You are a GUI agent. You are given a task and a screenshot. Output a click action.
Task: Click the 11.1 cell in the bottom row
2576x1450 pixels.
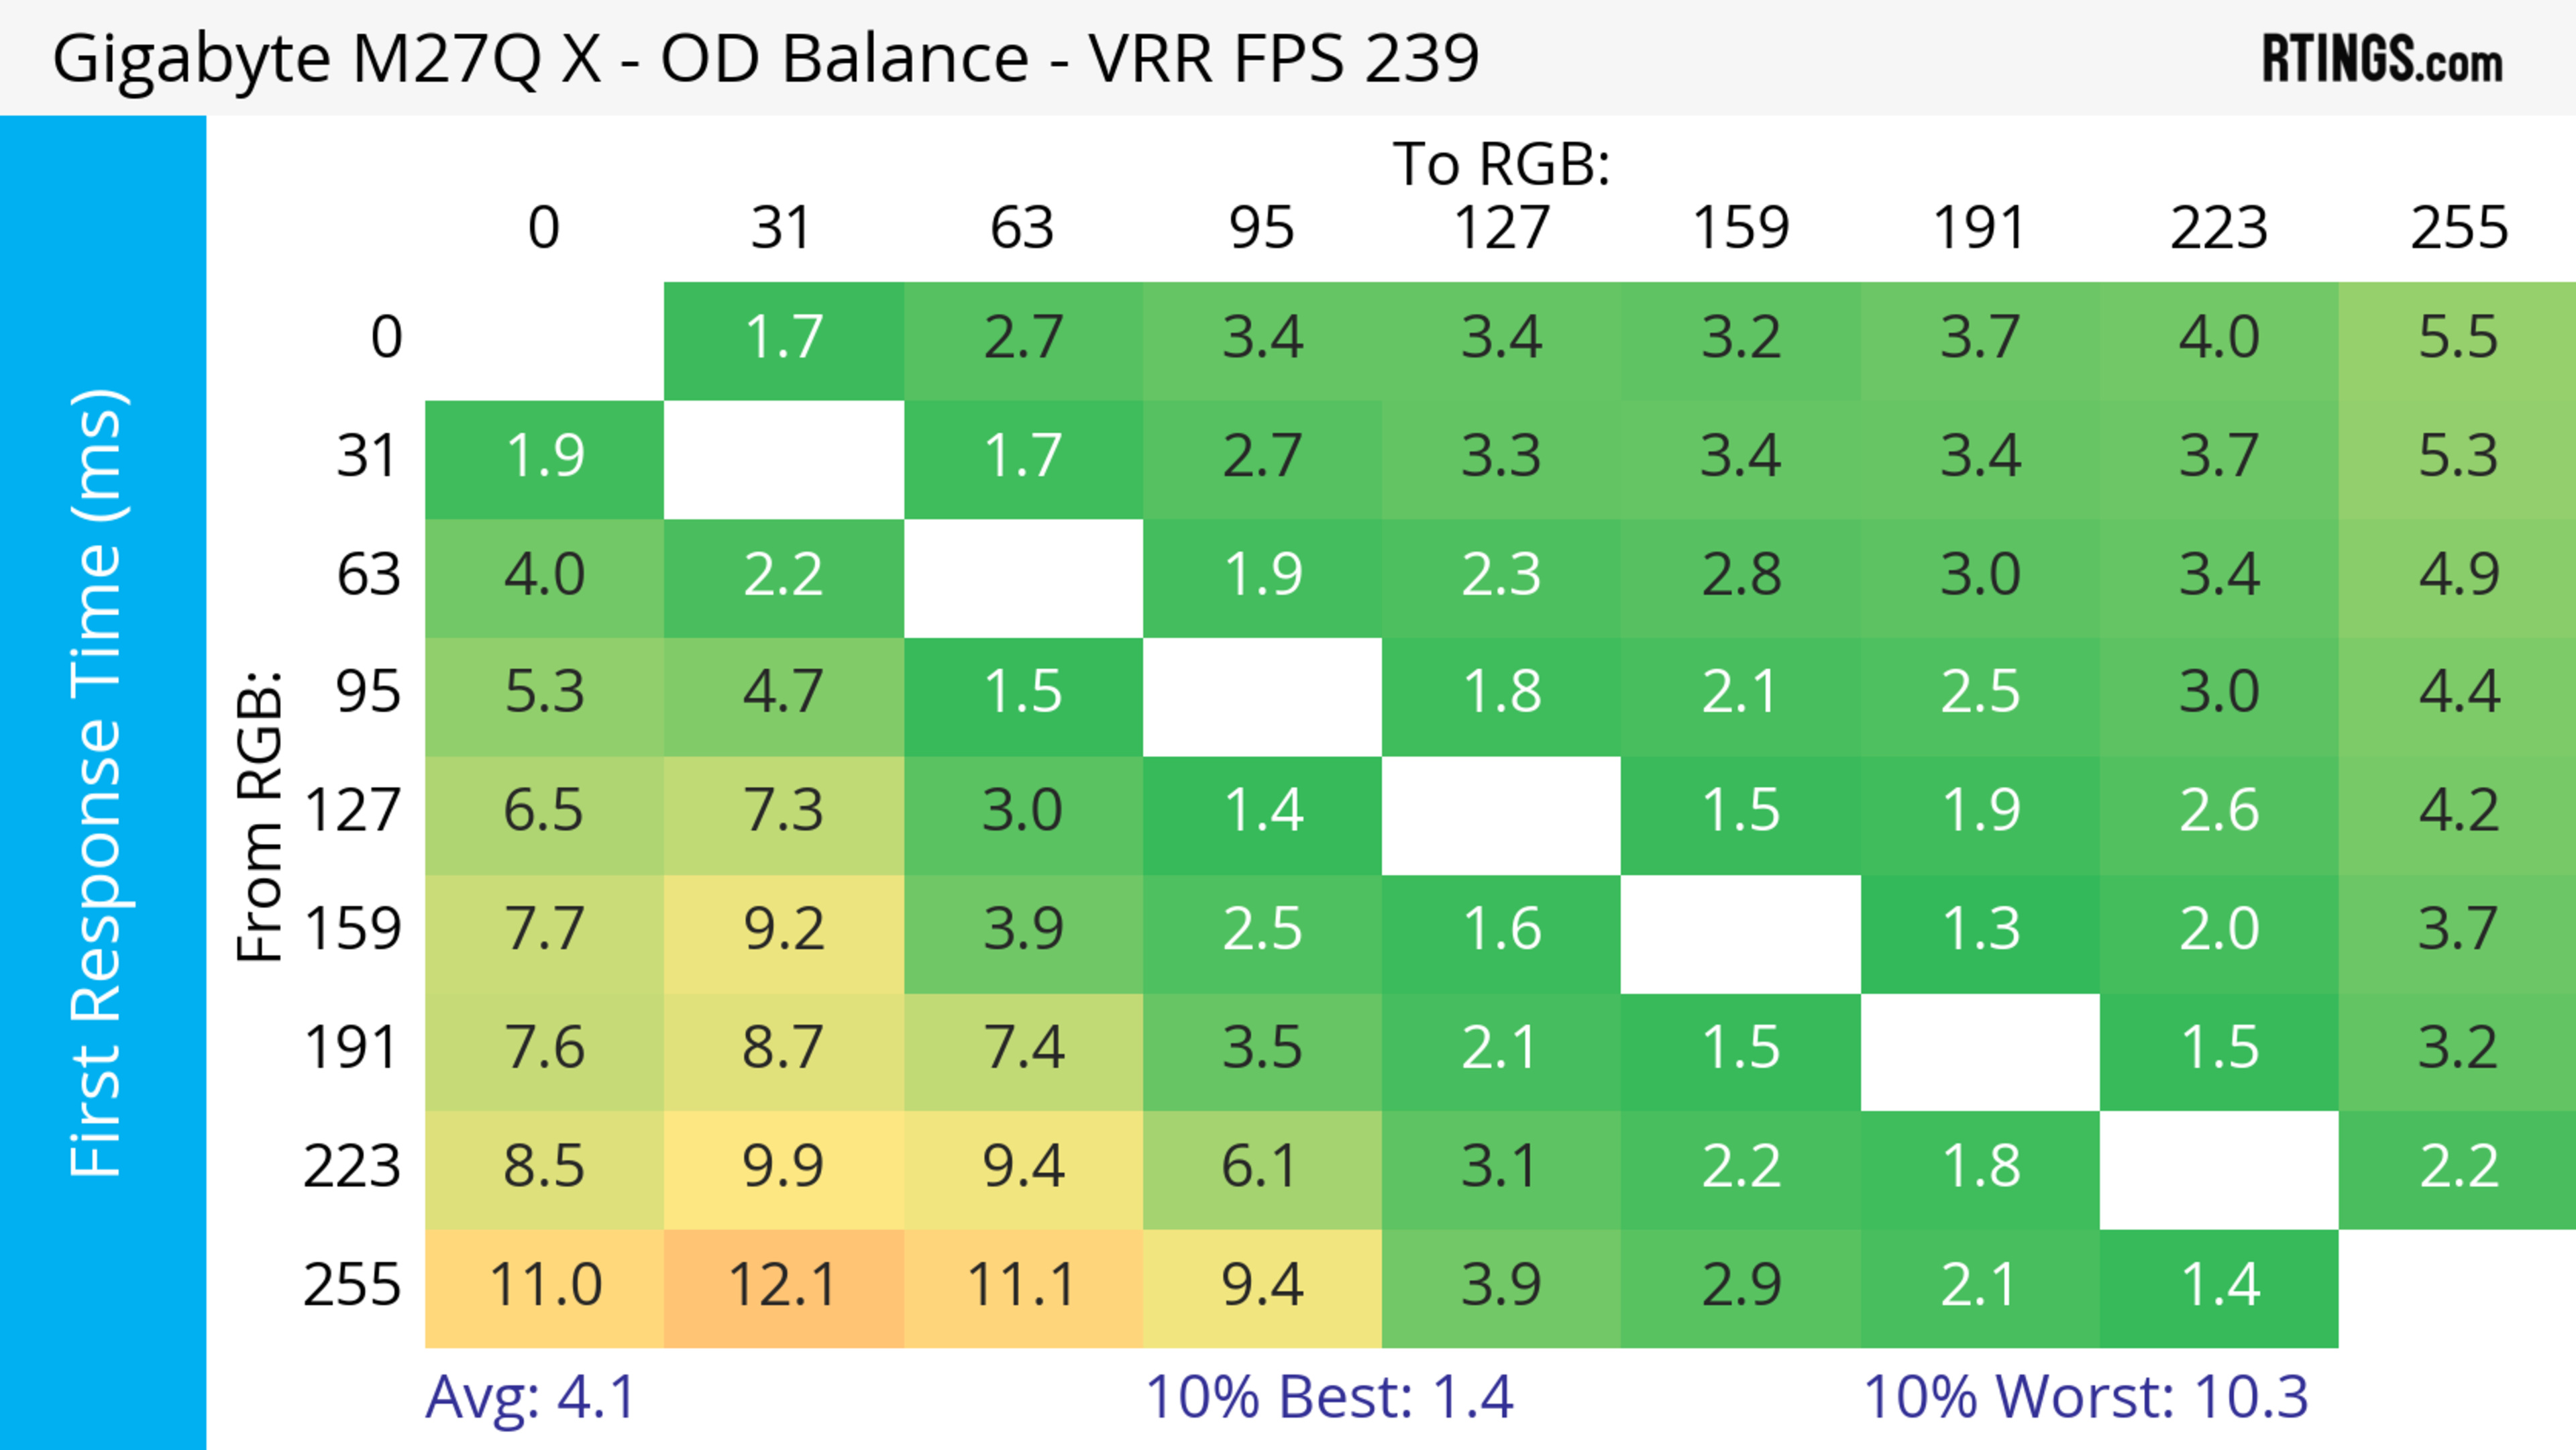(x=1022, y=1286)
